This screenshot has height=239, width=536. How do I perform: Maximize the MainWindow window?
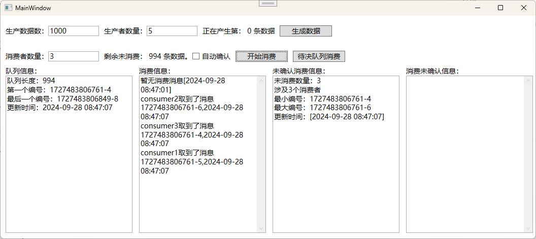pyautogui.click(x=500, y=8)
